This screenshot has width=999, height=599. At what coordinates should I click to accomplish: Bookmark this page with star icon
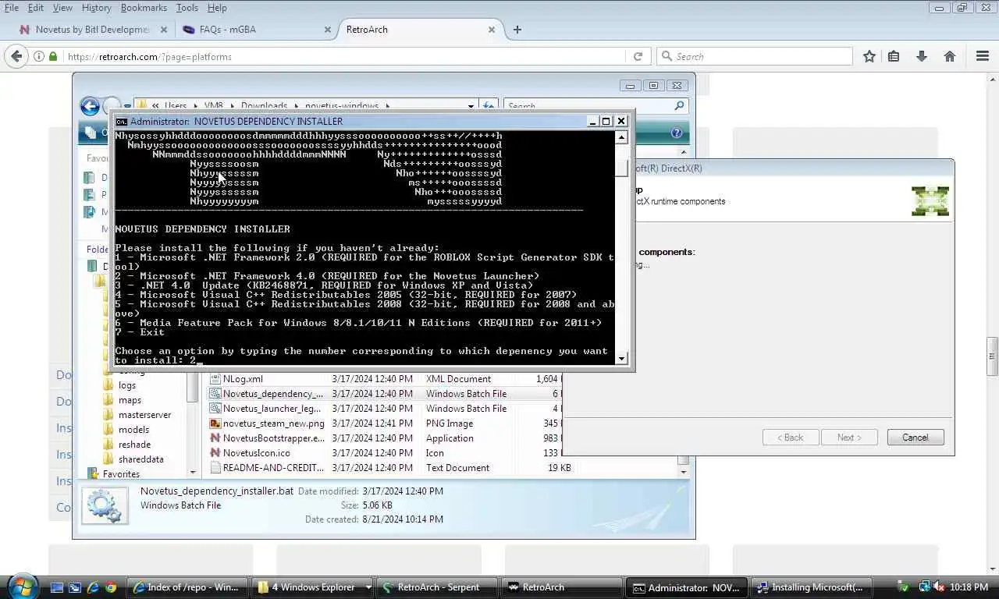(x=869, y=56)
